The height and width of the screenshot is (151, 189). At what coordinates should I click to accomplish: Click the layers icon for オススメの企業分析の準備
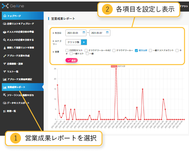tap(4, 32)
